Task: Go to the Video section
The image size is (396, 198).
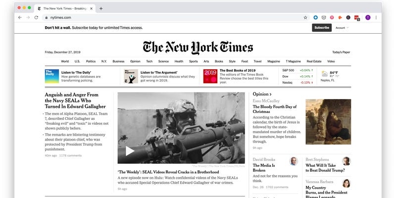Action: (331, 61)
